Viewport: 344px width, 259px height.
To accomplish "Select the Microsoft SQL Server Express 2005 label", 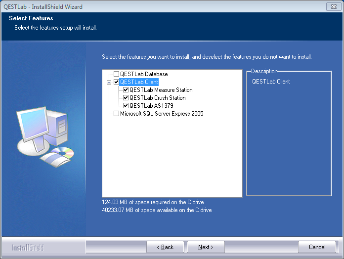I will [162, 114].
